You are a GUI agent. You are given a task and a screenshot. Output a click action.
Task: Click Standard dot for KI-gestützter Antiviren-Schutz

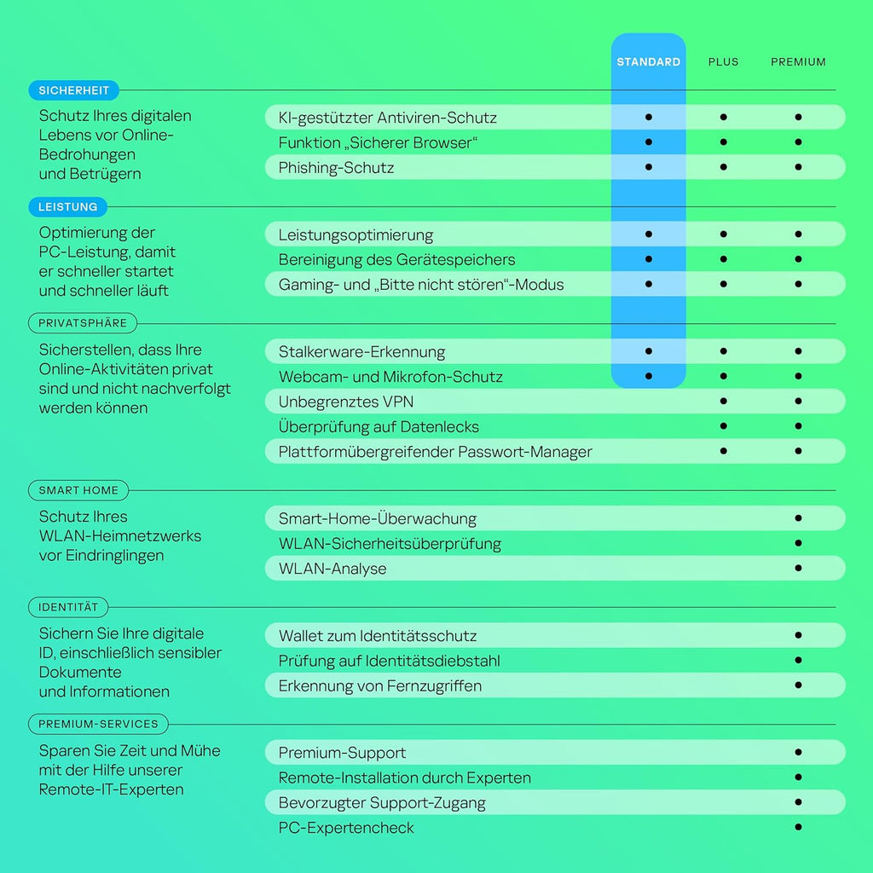point(649,117)
